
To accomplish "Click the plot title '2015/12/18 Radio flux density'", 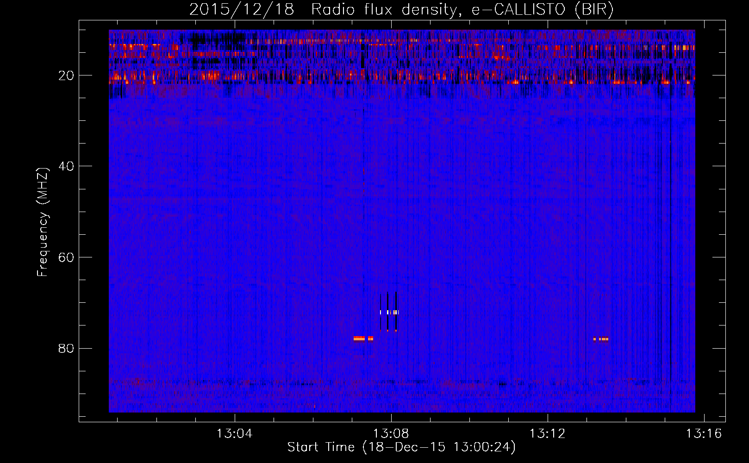I will pyautogui.click(x=324, y=10).
